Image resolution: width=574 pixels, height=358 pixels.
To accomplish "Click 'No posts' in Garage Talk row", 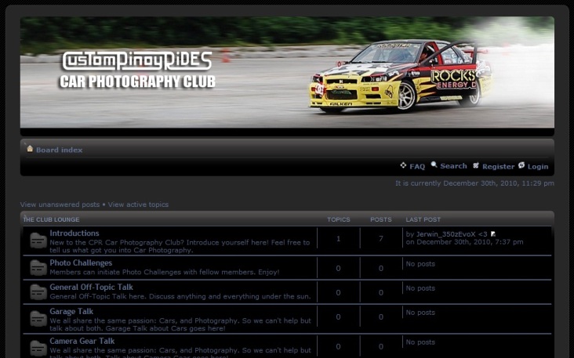I will [x=420, y=313].
